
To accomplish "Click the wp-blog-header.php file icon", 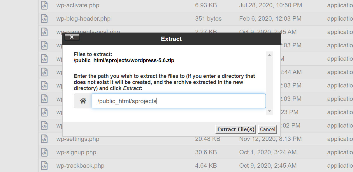I will (x=44, y=19).
